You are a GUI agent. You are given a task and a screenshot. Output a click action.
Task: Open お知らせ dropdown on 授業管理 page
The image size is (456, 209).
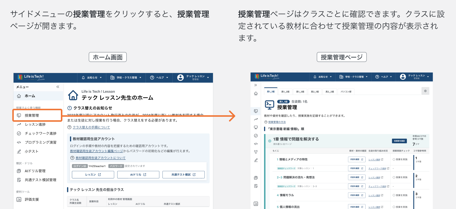(x=323, y=77)
